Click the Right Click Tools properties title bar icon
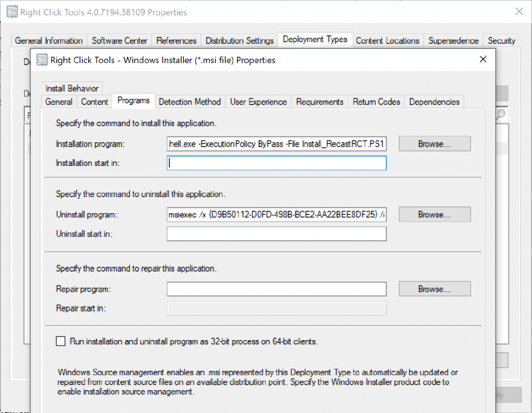The width and height of the screenshot is (532, 413). coord(11,11)
